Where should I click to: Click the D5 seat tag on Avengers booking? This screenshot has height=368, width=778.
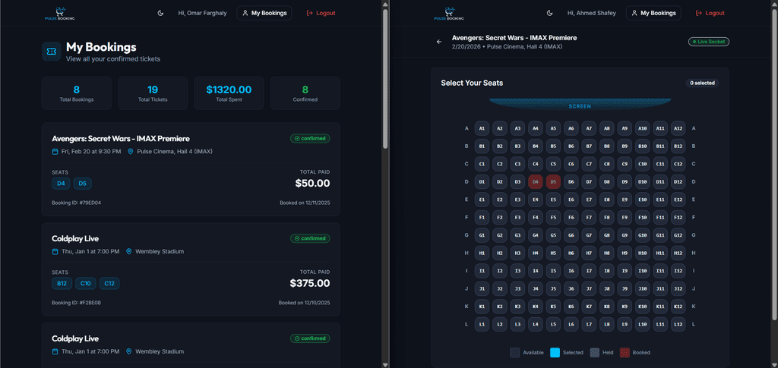(x=82, y=184)
